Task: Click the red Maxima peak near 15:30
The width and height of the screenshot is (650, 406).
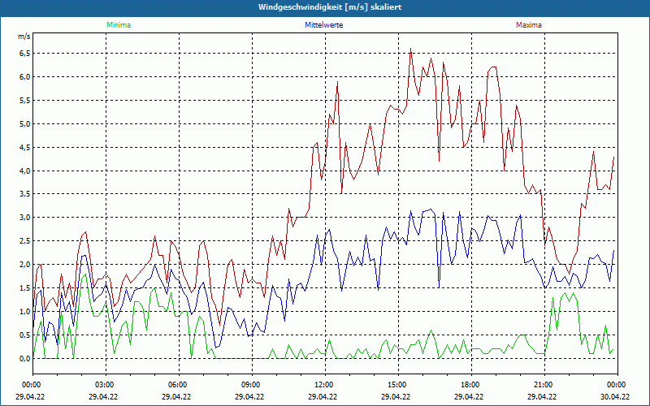Action: click(410, 49)
